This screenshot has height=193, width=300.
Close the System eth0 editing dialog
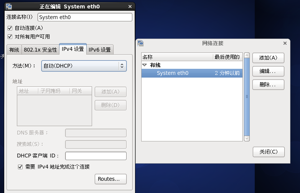pos(130,6)
